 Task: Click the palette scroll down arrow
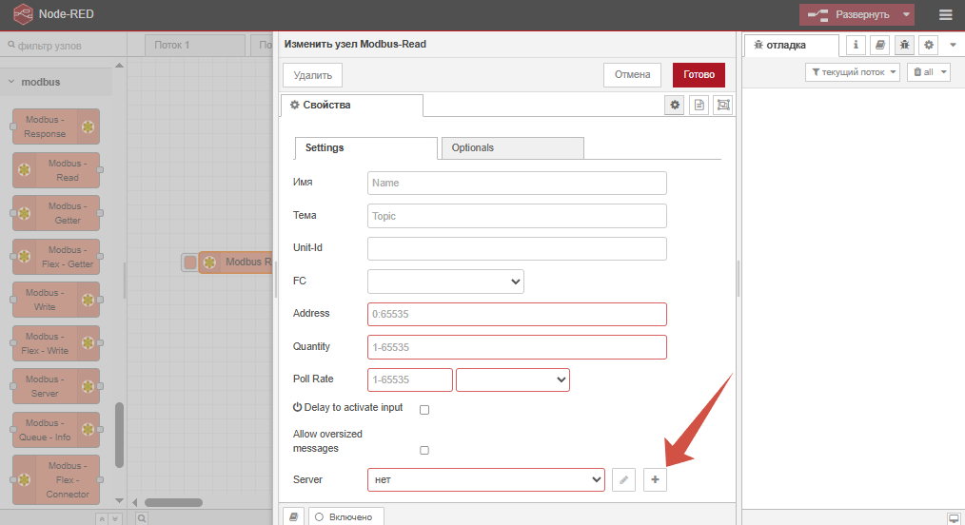click(x=119, y=501)
